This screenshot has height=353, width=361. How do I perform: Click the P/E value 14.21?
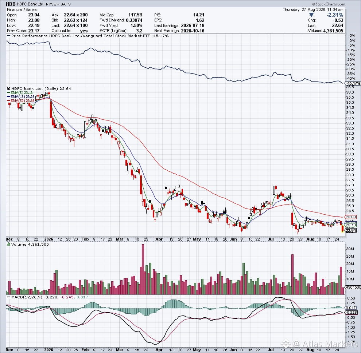199,15
